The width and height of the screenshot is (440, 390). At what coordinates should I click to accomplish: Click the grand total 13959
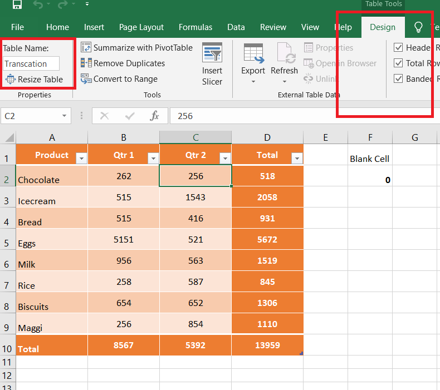click(267, 345)
